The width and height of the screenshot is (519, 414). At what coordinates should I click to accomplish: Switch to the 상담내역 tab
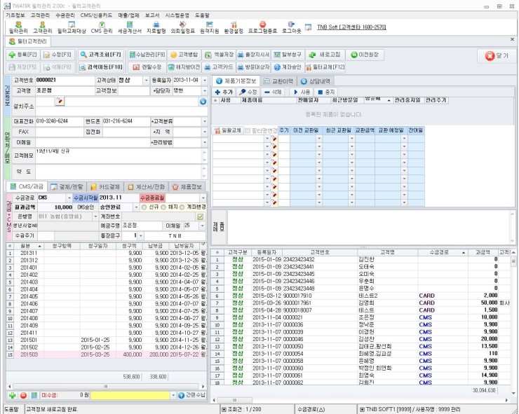315,81
